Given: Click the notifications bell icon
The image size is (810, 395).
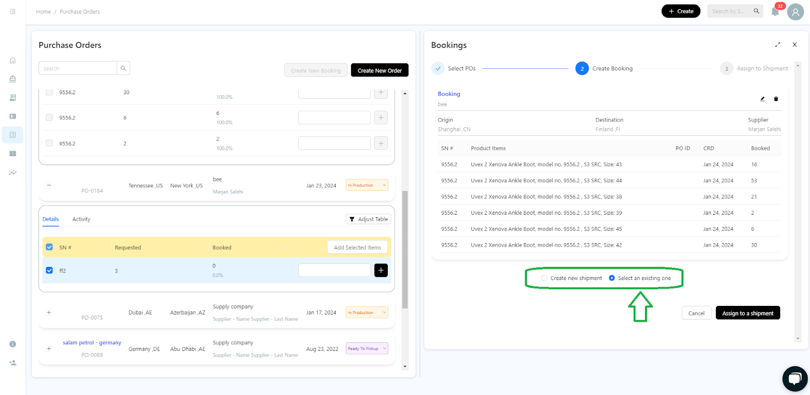Looking at the screenshot, I should [x=775, y=12].
